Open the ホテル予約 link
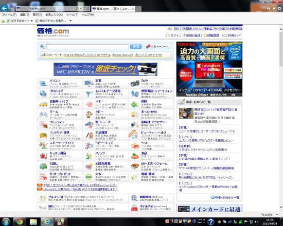This screenshot has height=226, width=283. [147, 206]
